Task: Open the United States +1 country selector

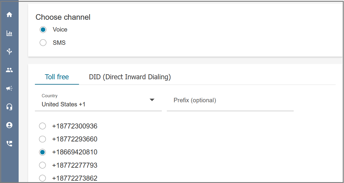Action: 98,102
